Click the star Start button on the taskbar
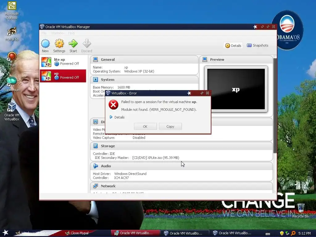 click(6, 233)
